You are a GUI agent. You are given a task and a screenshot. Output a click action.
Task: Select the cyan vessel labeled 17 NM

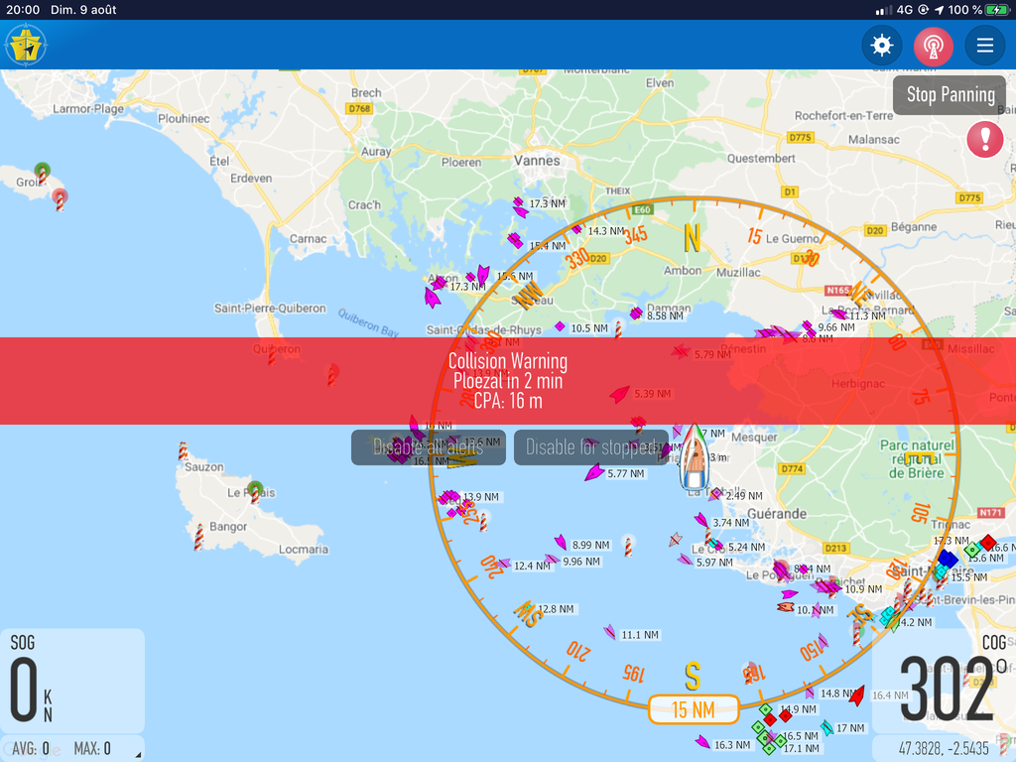click(826, 727)
